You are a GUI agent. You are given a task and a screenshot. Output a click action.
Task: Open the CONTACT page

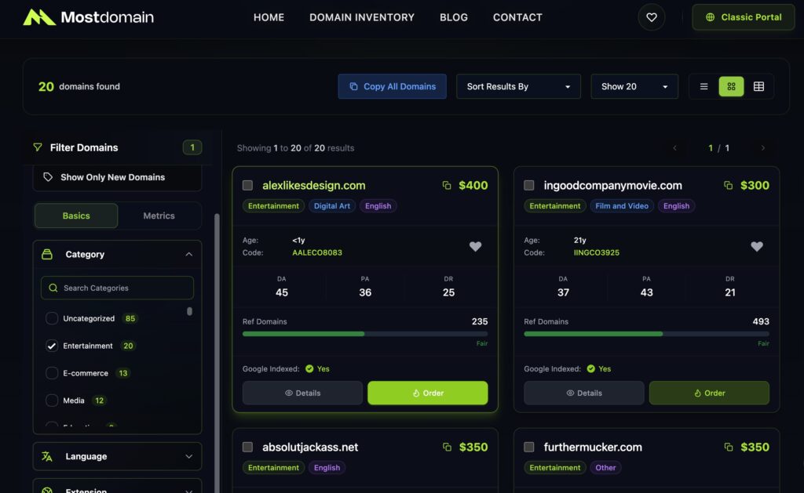pyautogui.click(x=517, y=17)
